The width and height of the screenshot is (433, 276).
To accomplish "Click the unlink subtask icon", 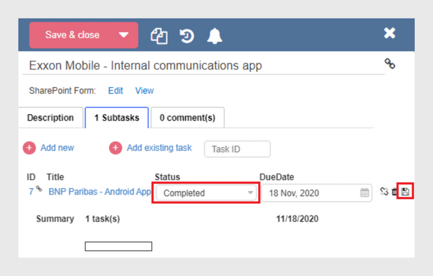I will [x=384, y=192].
